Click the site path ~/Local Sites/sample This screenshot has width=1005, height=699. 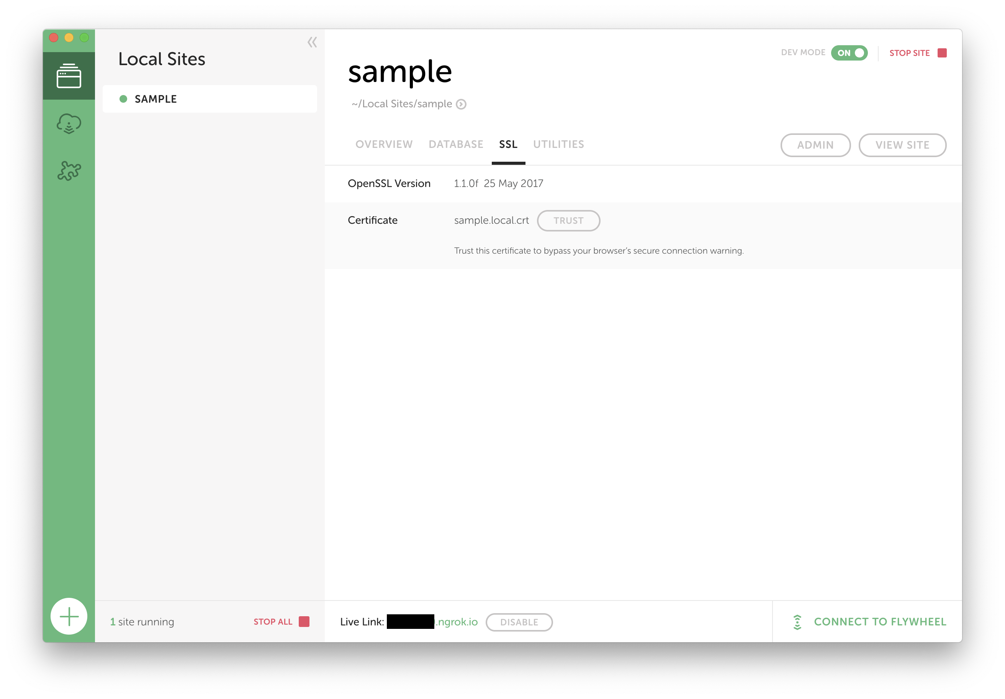[402, 104]
